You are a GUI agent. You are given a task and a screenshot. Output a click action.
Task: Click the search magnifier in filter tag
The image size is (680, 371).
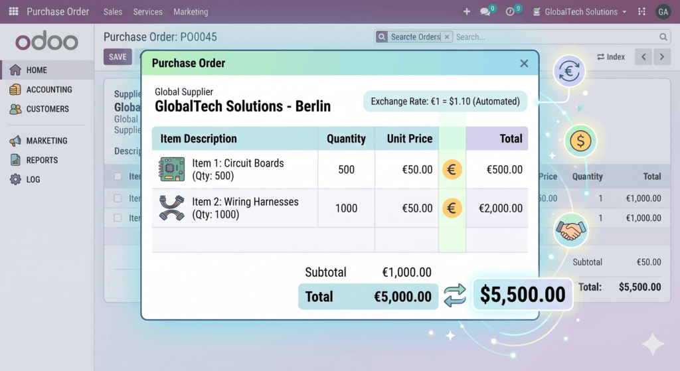pos(382,37)
